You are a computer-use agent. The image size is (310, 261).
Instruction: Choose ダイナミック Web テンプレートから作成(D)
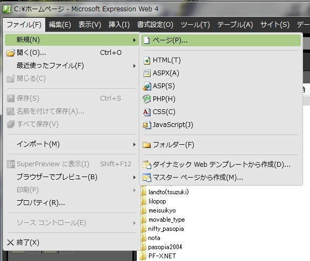coord(221,165)
